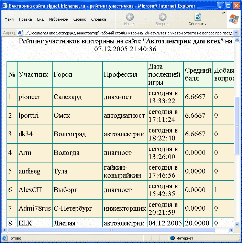Image resolution: width=242 pixels, height=243 pixels.
Task: Open the Файл menu
Action: point(9,19)
